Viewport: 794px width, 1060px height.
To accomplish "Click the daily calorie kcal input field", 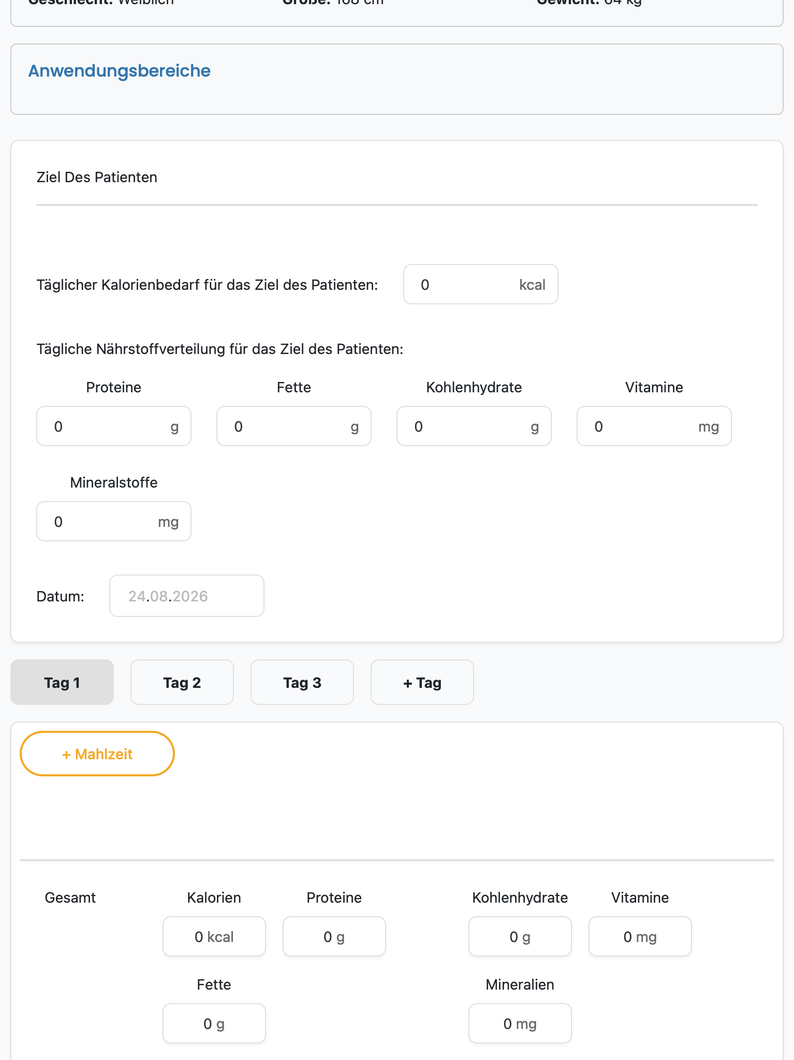I will [x=481, y=284].
